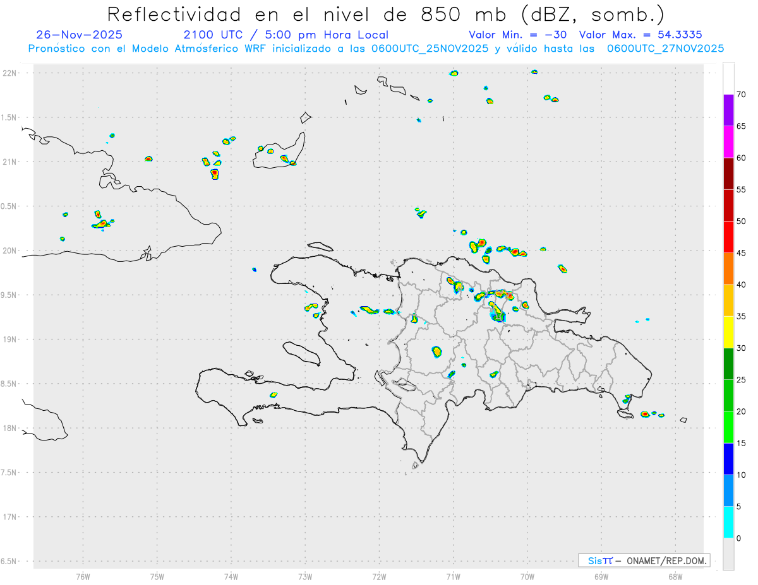The width and height of the screenshot is (758, 585).
Task: Click the WRF model forecast description line
Action: pyautogui.click(x=376, y=48)
